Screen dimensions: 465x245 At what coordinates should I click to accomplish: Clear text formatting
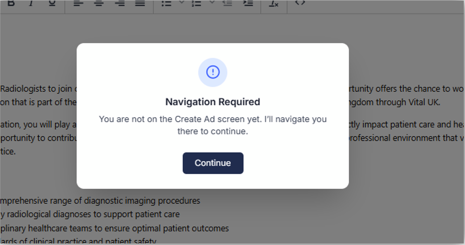274,3
